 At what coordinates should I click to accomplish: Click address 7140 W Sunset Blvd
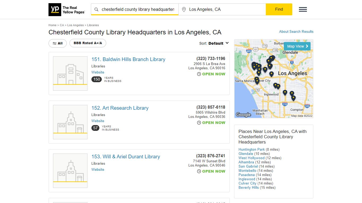[x=209, y=161]
